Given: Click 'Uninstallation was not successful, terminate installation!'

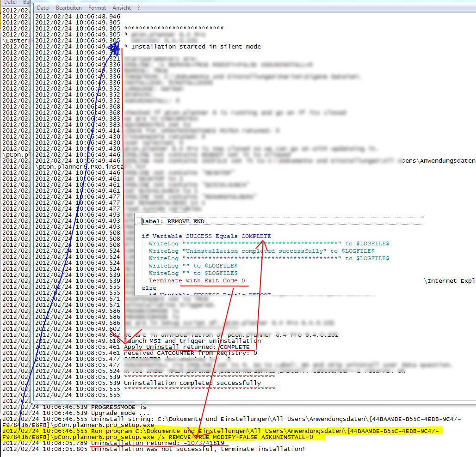Looking at the screenshot, I should (x=198, y=449).
